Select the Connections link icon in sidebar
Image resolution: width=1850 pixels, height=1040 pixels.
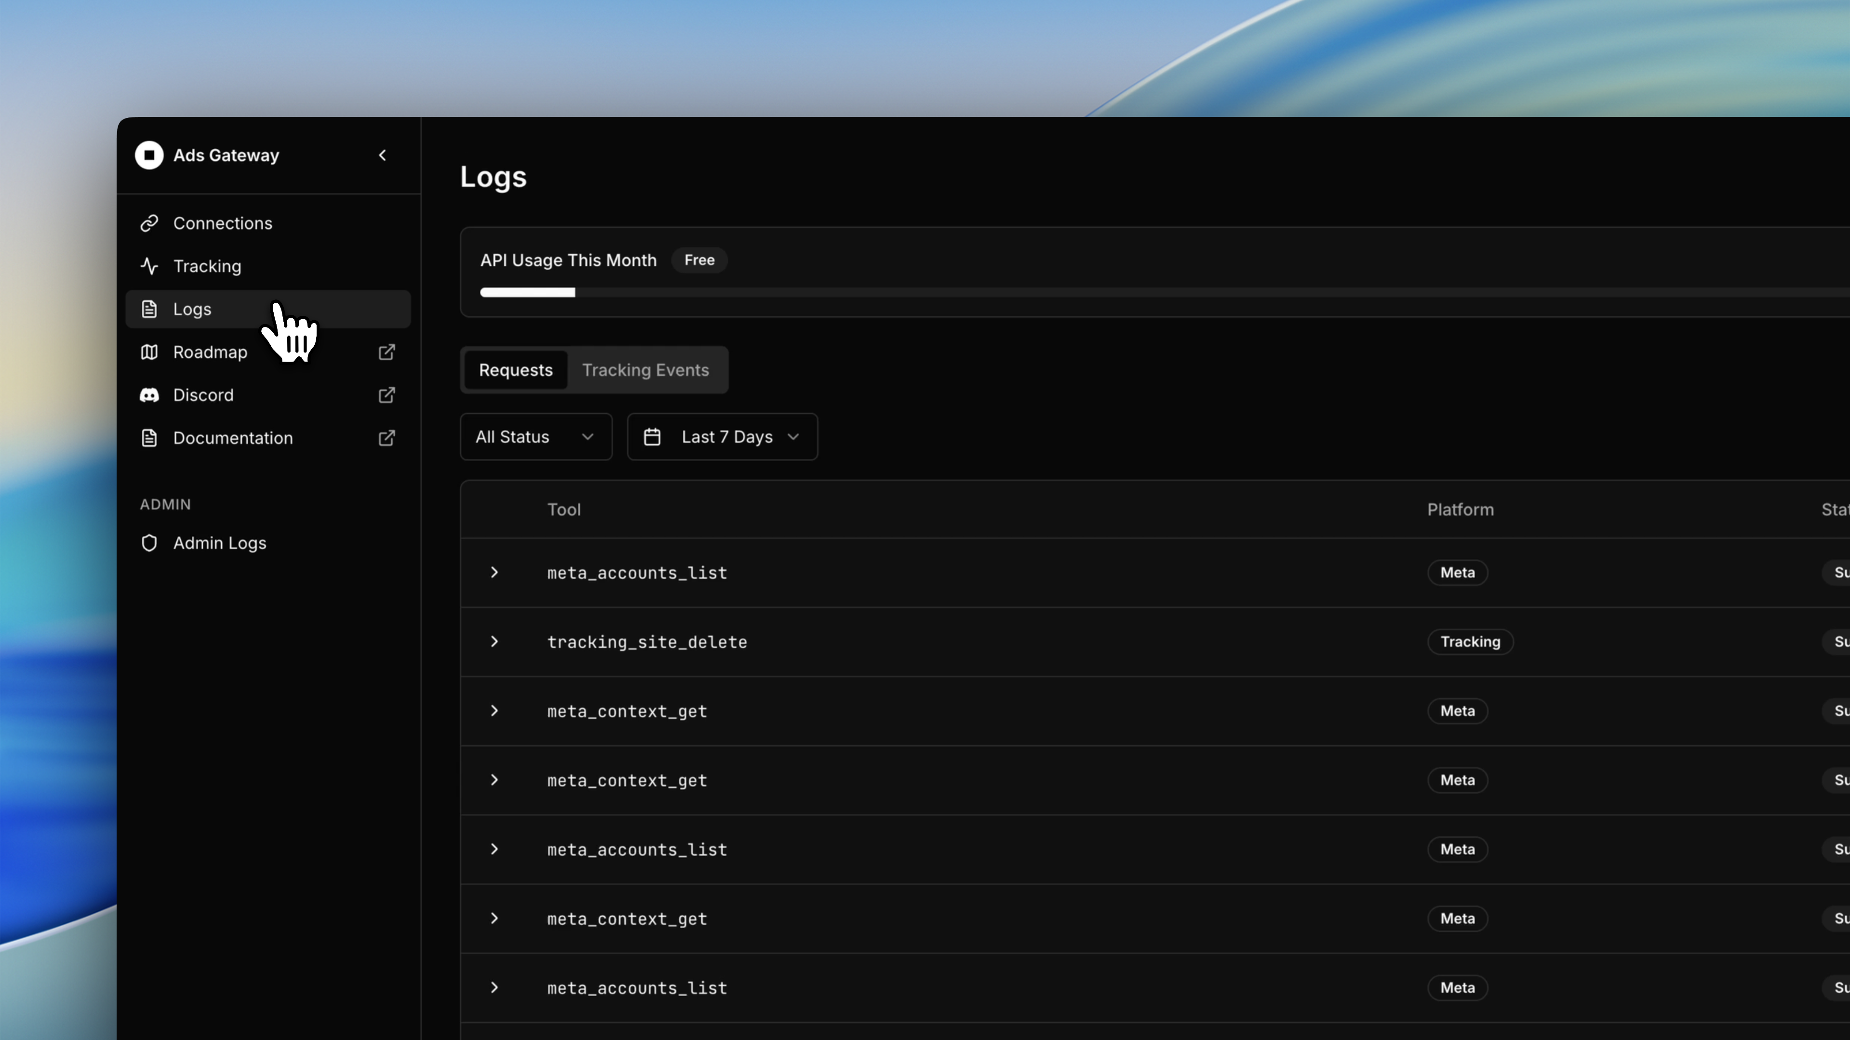coord(148,222)
